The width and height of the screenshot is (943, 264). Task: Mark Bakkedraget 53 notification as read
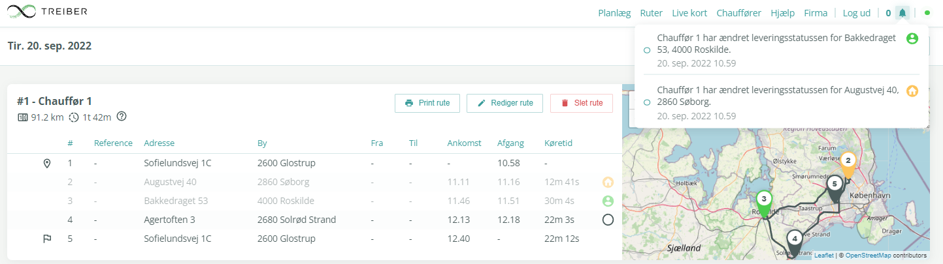(647, 50)
